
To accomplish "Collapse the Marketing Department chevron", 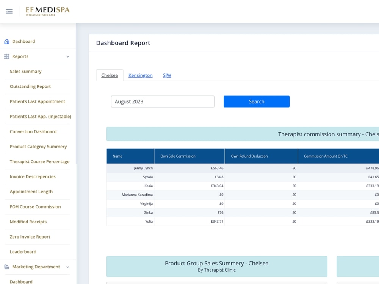I will [68, 267].
